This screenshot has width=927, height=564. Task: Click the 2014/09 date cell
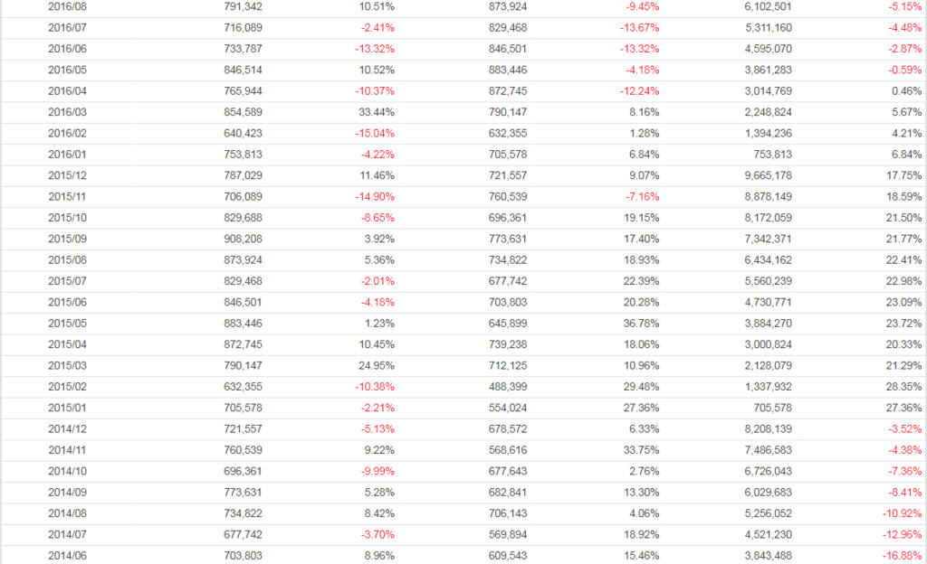tap(67, 493)
